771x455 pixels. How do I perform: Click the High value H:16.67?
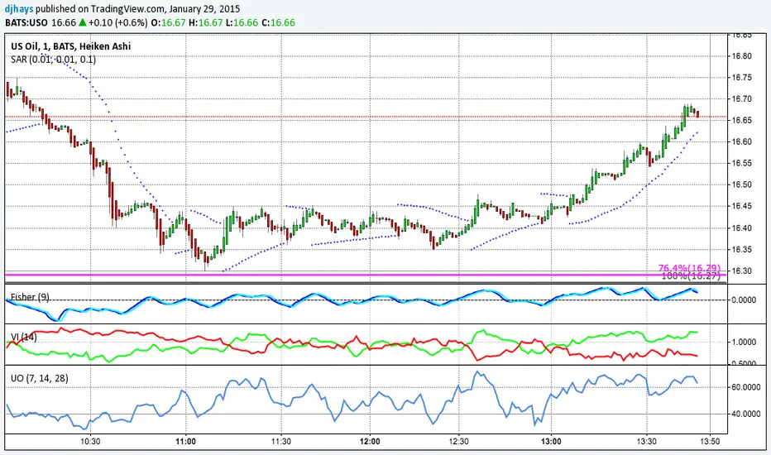205,22
